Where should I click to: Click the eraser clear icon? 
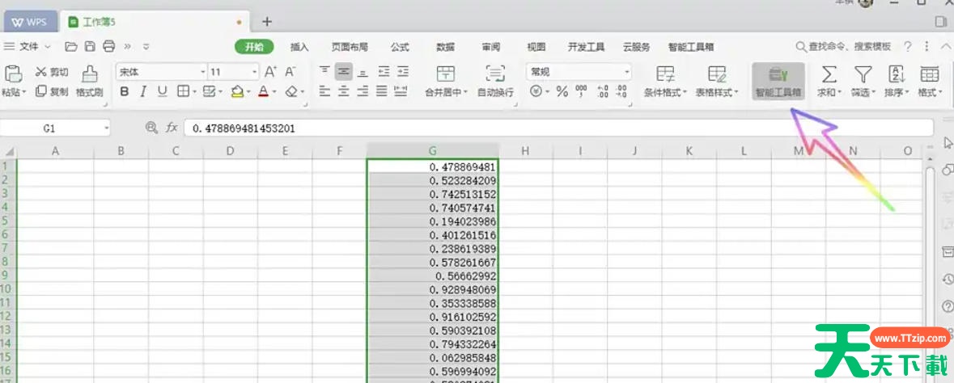click(290, 91)
